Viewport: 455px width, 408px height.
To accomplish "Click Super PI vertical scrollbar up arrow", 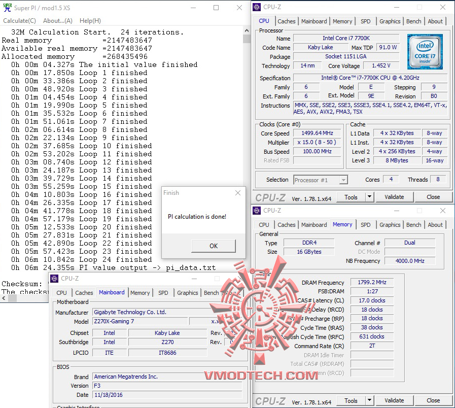I will (x=247, y=30).
